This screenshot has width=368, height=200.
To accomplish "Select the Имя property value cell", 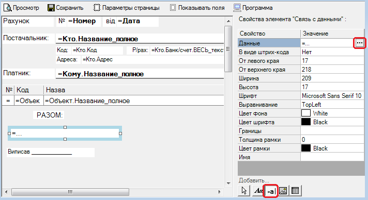I will click(x=332, y=157).
